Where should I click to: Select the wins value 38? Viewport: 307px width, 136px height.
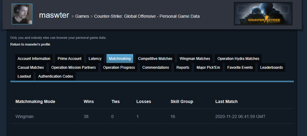[86, 117]
